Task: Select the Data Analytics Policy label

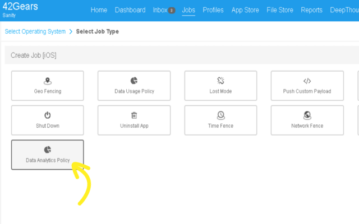Action: click(x=48, y=160)
